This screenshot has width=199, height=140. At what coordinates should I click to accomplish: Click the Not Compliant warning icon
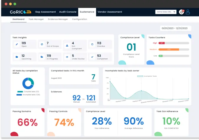[x=67, y=45]
